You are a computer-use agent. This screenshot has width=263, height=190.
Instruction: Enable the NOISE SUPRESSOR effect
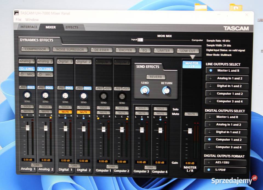[x=70, y=49]
